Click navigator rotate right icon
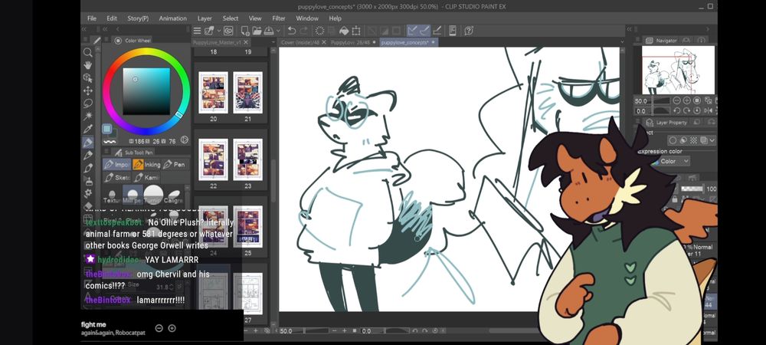 coord(687,111)
